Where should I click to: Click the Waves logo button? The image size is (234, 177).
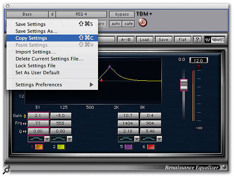point(215,40)
